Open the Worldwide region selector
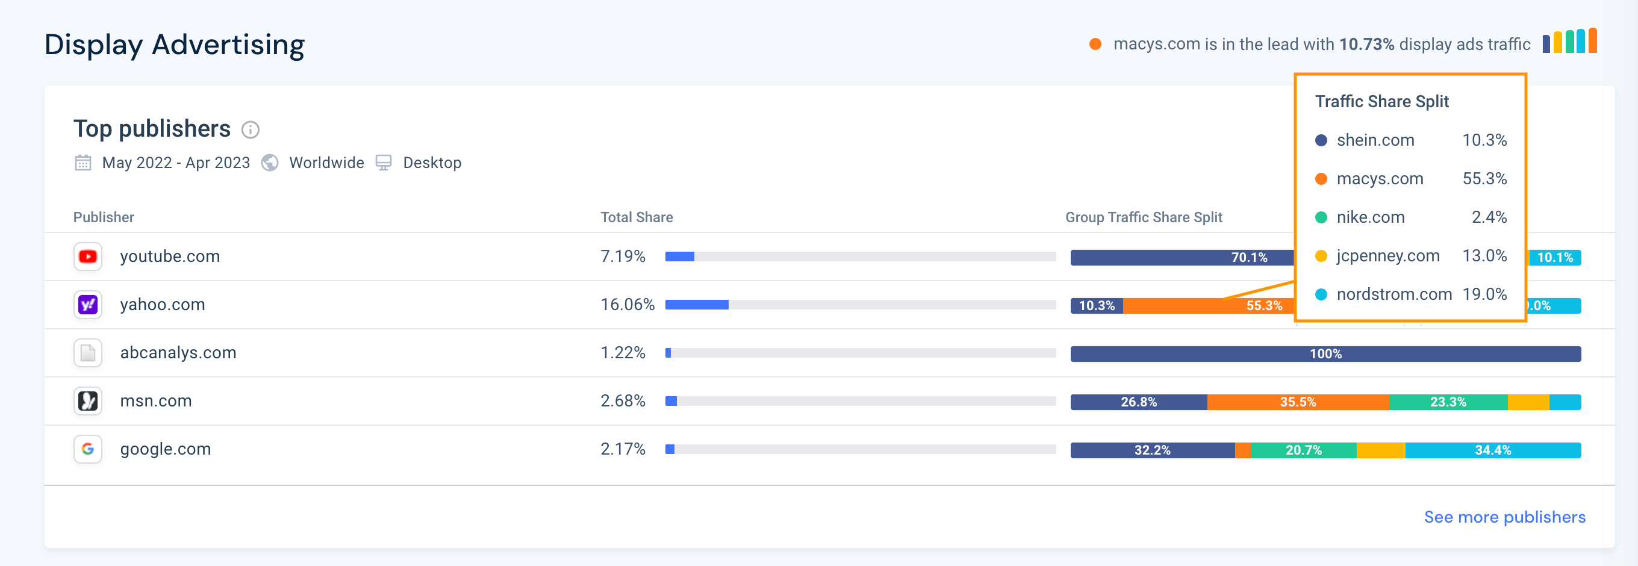 coord(326,163)
